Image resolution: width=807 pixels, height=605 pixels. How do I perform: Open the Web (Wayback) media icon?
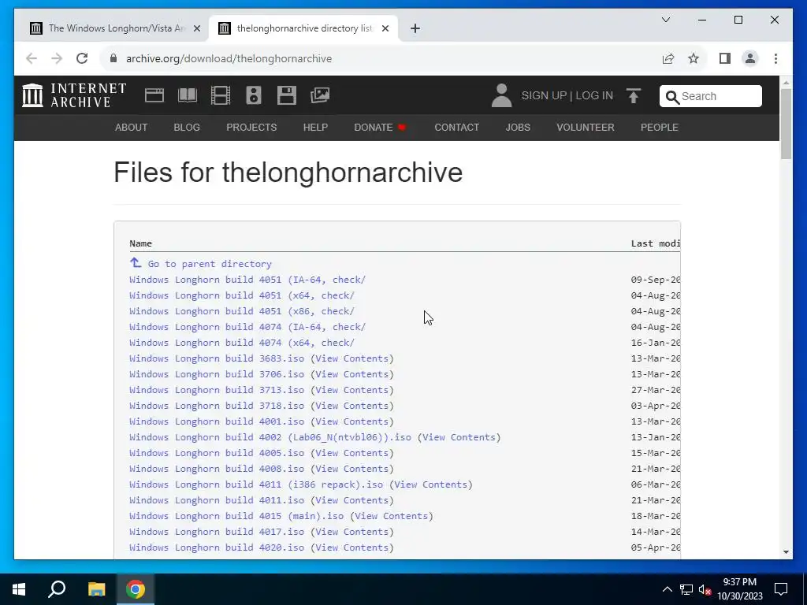[x=154, y=95]
